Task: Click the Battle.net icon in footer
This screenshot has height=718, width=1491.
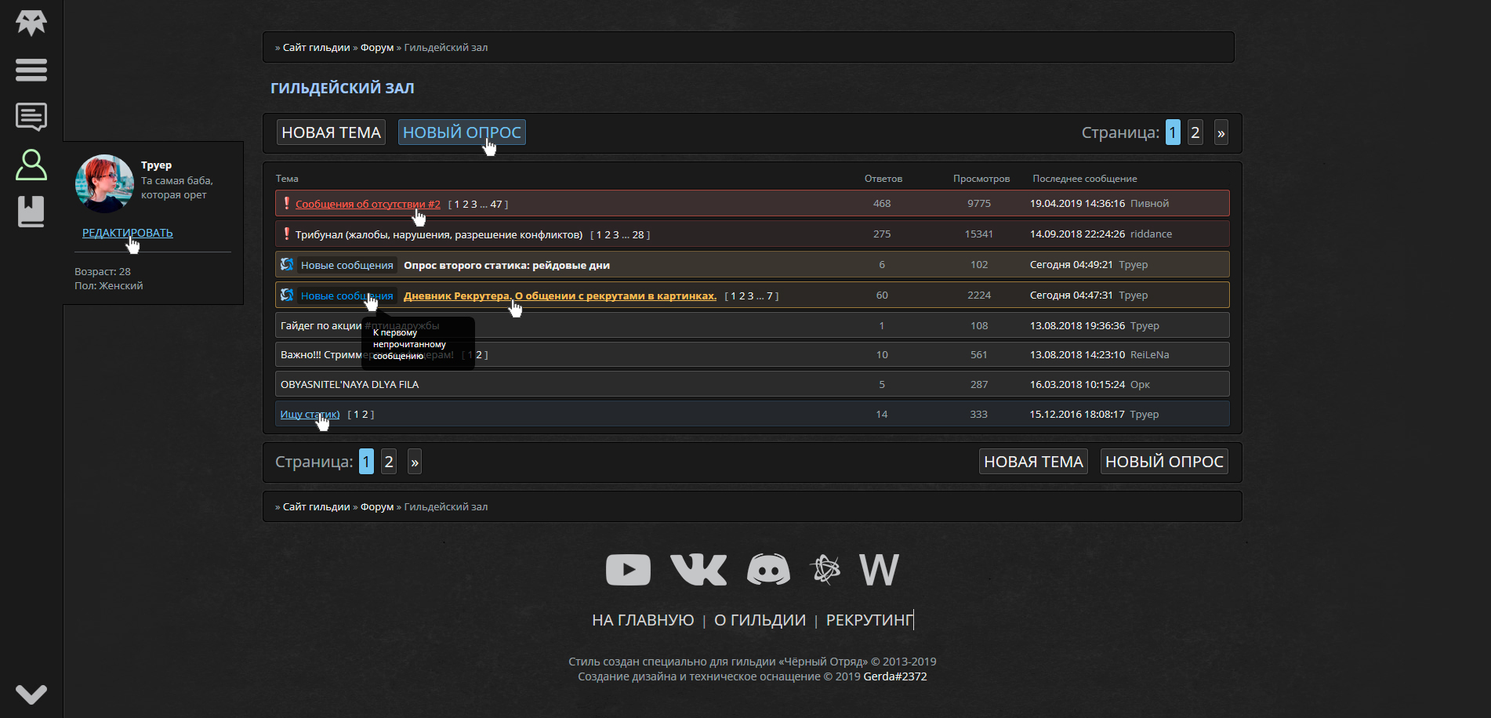Action: click(x=825, y=570)
